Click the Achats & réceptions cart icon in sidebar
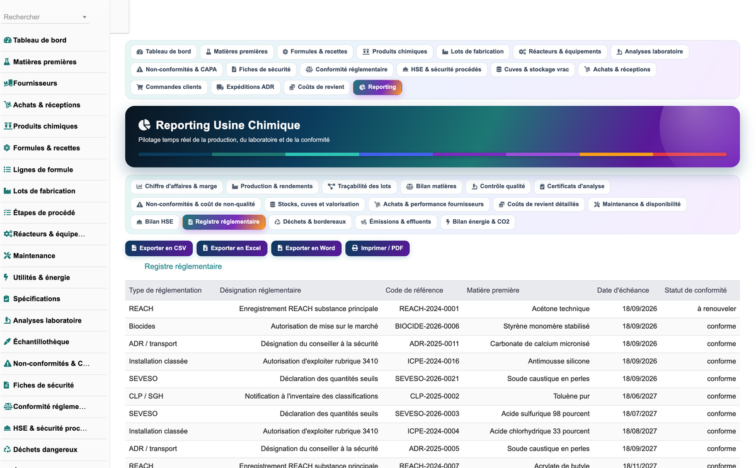Screen dimensions: 756x468 click(x=8, y=105)
